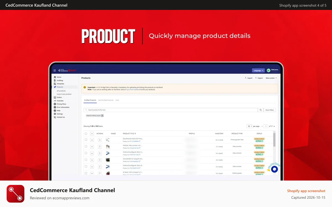
Task: Check the B-Ware ION Compact row checkbox
Action: coord(86,173)
